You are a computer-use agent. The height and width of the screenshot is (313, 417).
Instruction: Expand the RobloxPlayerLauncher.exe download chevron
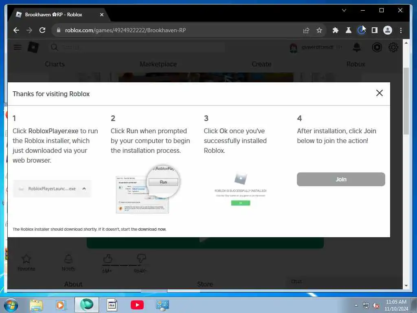tap(84, 188)
